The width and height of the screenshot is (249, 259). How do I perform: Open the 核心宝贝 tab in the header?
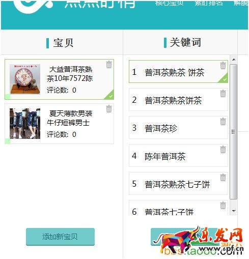pyautogui.click(x=169, y=3)
